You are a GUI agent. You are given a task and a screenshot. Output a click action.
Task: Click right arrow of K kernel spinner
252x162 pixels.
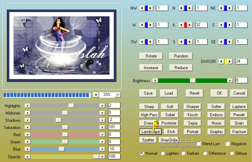(x=190, y=25)
